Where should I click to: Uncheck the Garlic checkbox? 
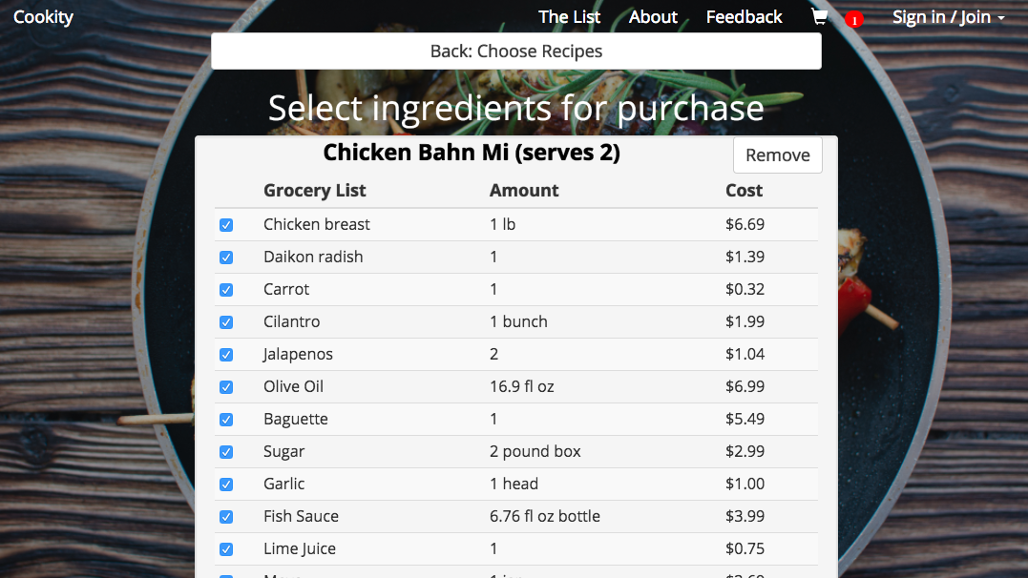click(x=226, y=485)
